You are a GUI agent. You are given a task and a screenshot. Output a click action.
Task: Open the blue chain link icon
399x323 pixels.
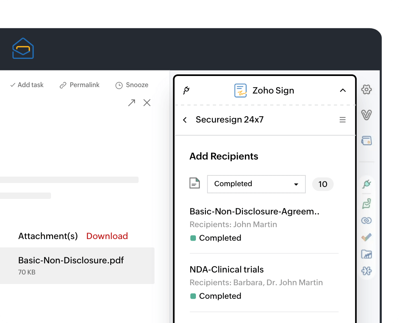coord(366,220)
